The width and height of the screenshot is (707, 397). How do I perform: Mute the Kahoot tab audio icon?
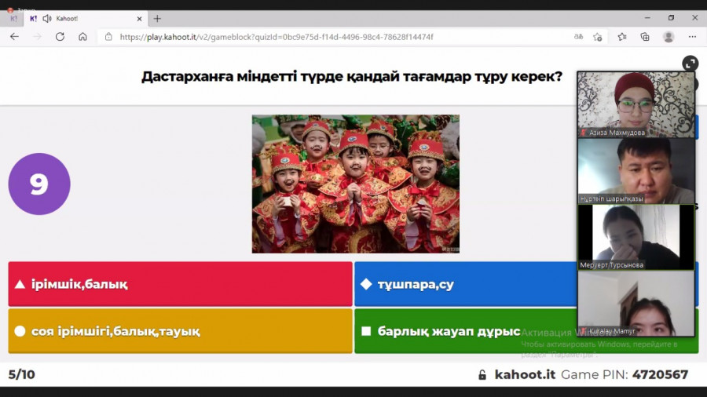coord(47,18)
